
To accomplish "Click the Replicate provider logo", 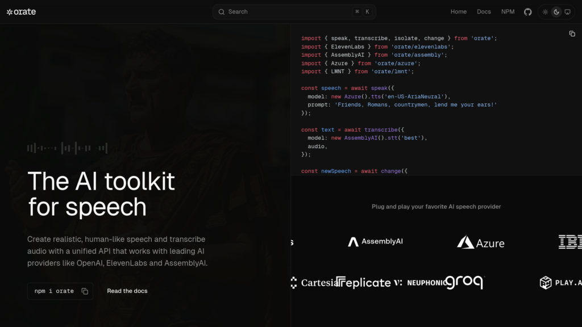I will click(x=363, y=283).
